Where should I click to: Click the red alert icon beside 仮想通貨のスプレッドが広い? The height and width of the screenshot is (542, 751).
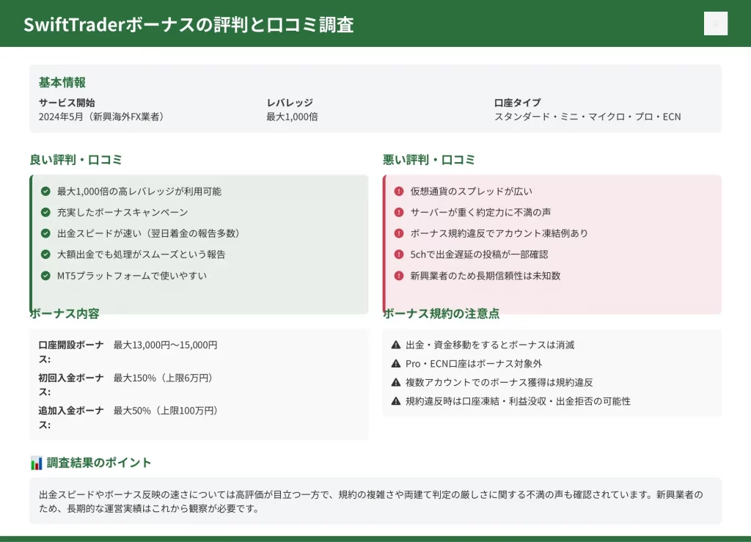coord(399,191)
